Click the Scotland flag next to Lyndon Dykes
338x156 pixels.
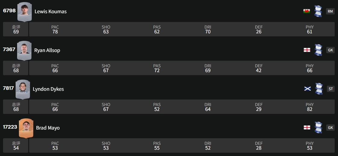(307, 89)
